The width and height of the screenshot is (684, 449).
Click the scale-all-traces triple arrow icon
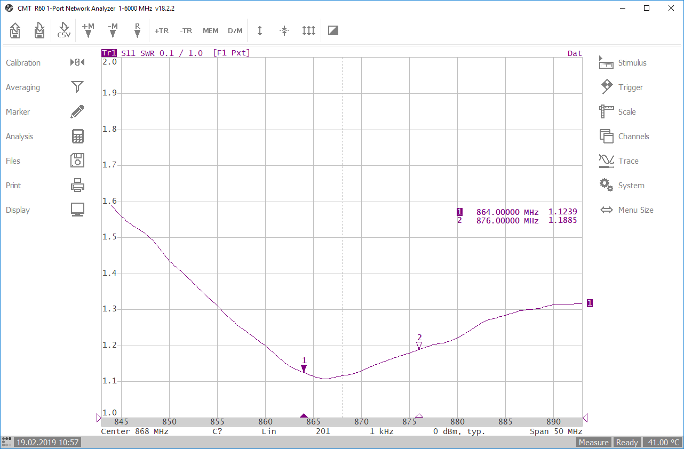pos(309,30)
